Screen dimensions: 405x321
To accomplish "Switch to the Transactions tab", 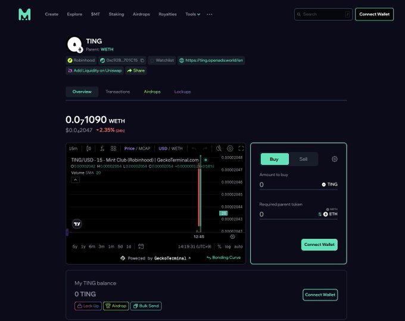I will (117, 92).
